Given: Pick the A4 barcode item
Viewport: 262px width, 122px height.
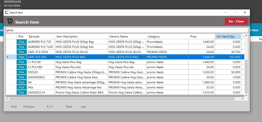Looking at the screenshot, I should pos(21,82).
